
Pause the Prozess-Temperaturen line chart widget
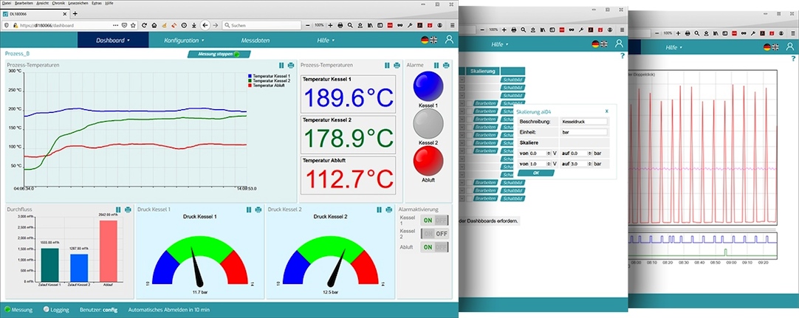tap(281, 65)
